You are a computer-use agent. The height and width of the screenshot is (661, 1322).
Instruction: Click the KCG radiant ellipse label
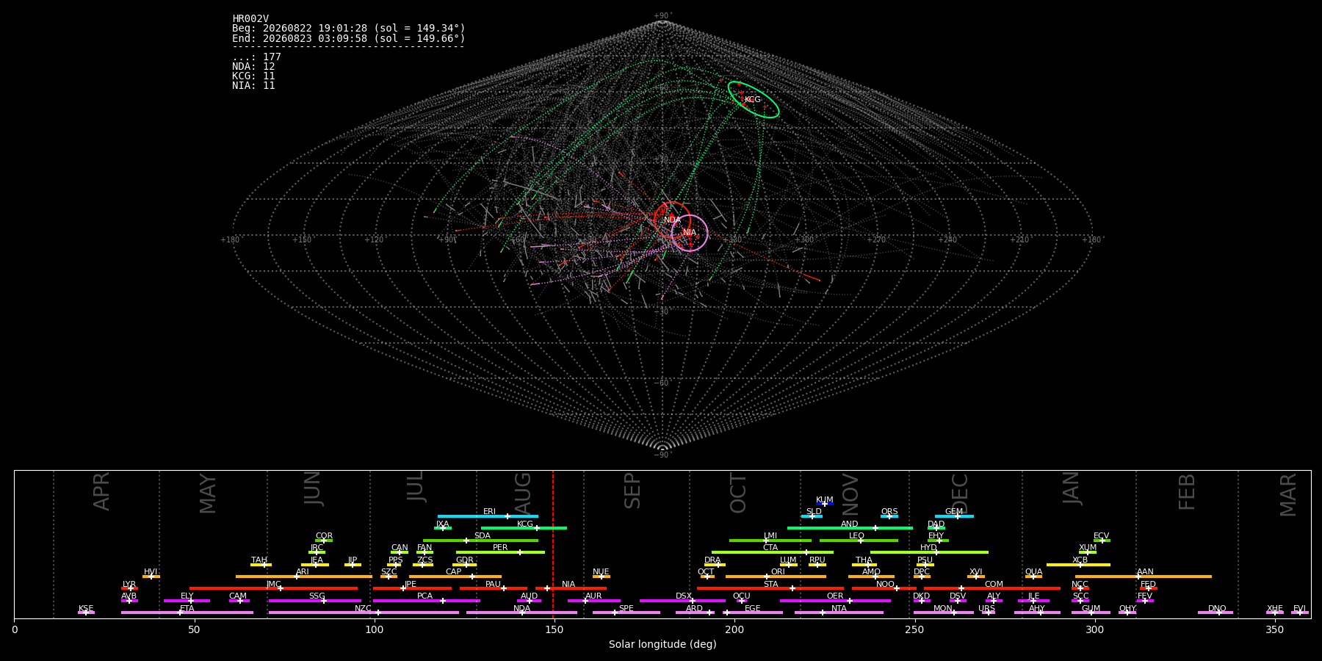click(753, 100)
